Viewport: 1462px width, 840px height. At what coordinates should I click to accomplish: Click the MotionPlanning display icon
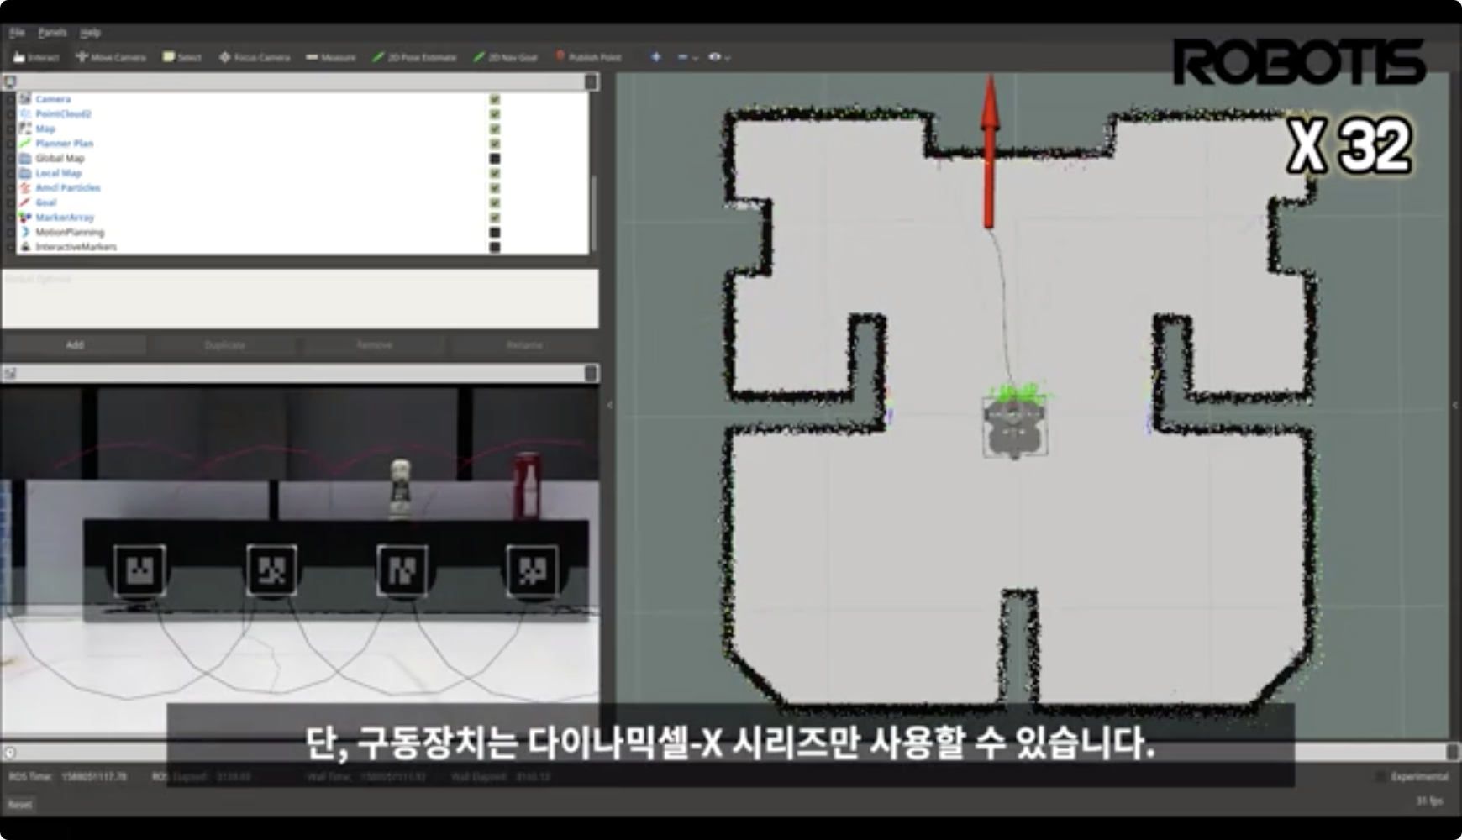tap(25, 232)
